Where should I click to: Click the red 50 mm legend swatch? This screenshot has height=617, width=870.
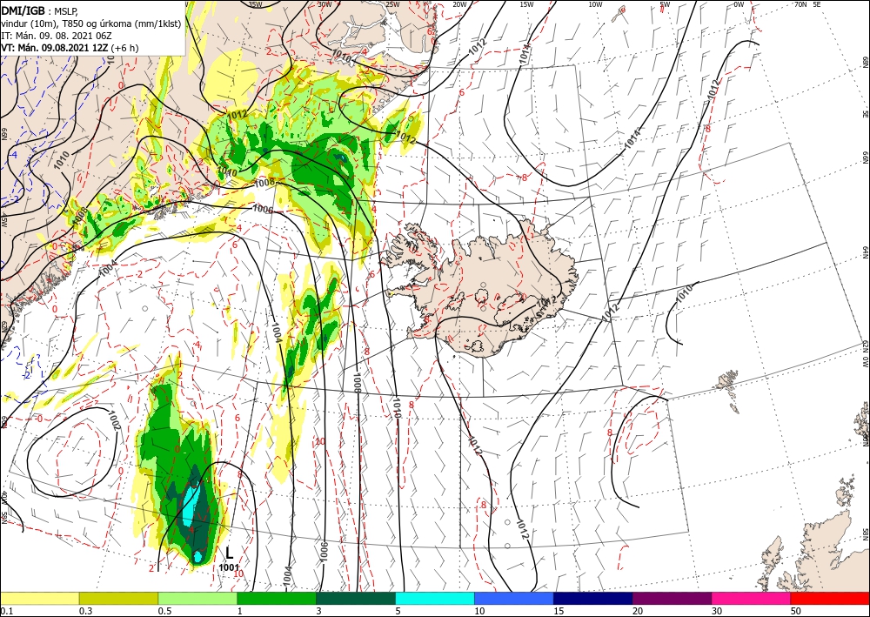[x=830, y=598]
